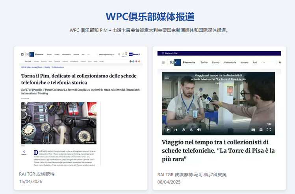295x194 pixels.
Task: Select Alessandria in the video card navigation
Action: (230, 63)
